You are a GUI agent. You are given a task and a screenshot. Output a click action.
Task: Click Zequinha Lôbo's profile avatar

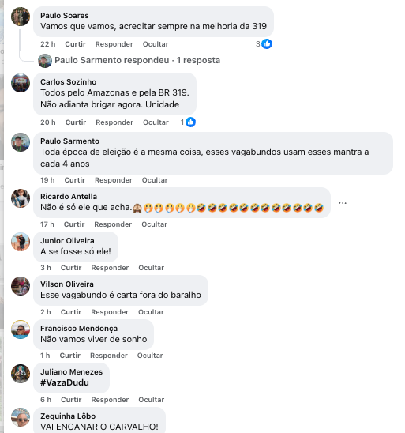pos(21,417)
